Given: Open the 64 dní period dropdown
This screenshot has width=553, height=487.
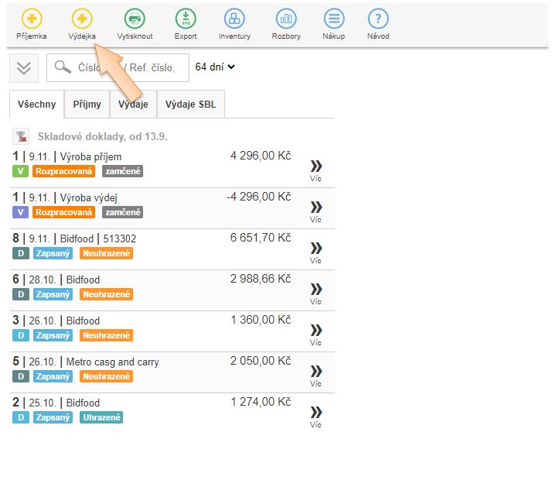Looking at the screenshot, I should click(215, 67).
